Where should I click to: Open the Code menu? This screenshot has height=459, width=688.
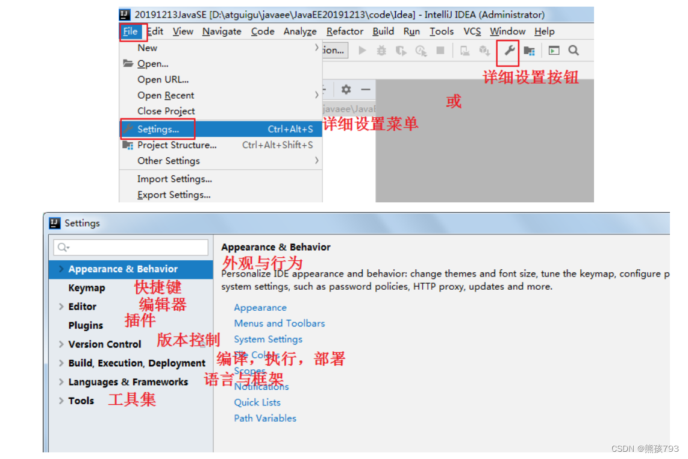tap(263, 31)
